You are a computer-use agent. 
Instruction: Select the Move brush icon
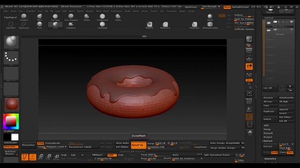(39, 17)
